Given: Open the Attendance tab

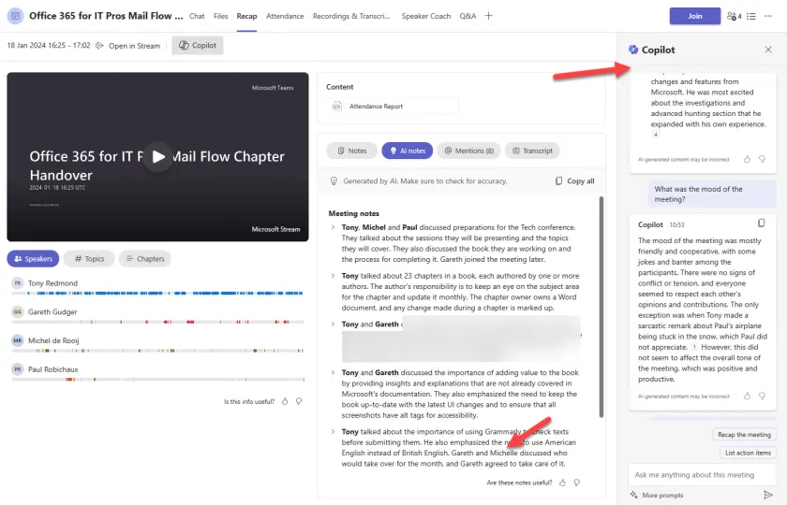Looking at the screenshot, I should pyautogui.click(x=284, y=16).
